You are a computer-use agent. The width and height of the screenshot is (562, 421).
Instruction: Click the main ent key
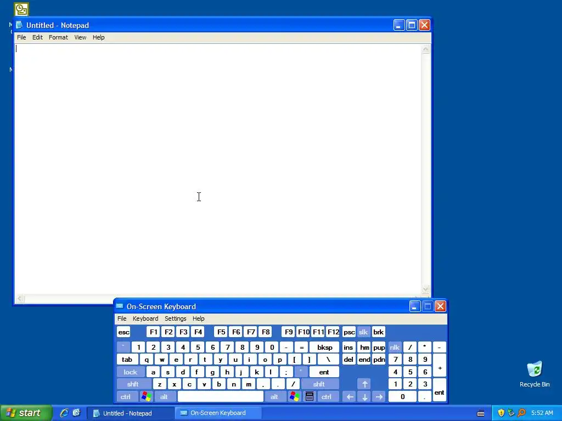click(324, 372)
